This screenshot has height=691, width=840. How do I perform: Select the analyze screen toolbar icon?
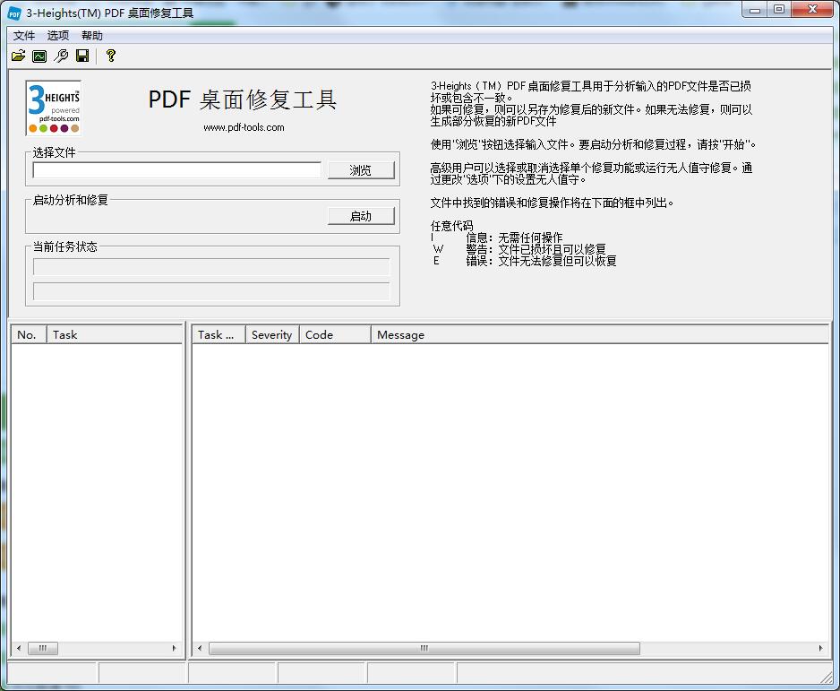(39, 55)
